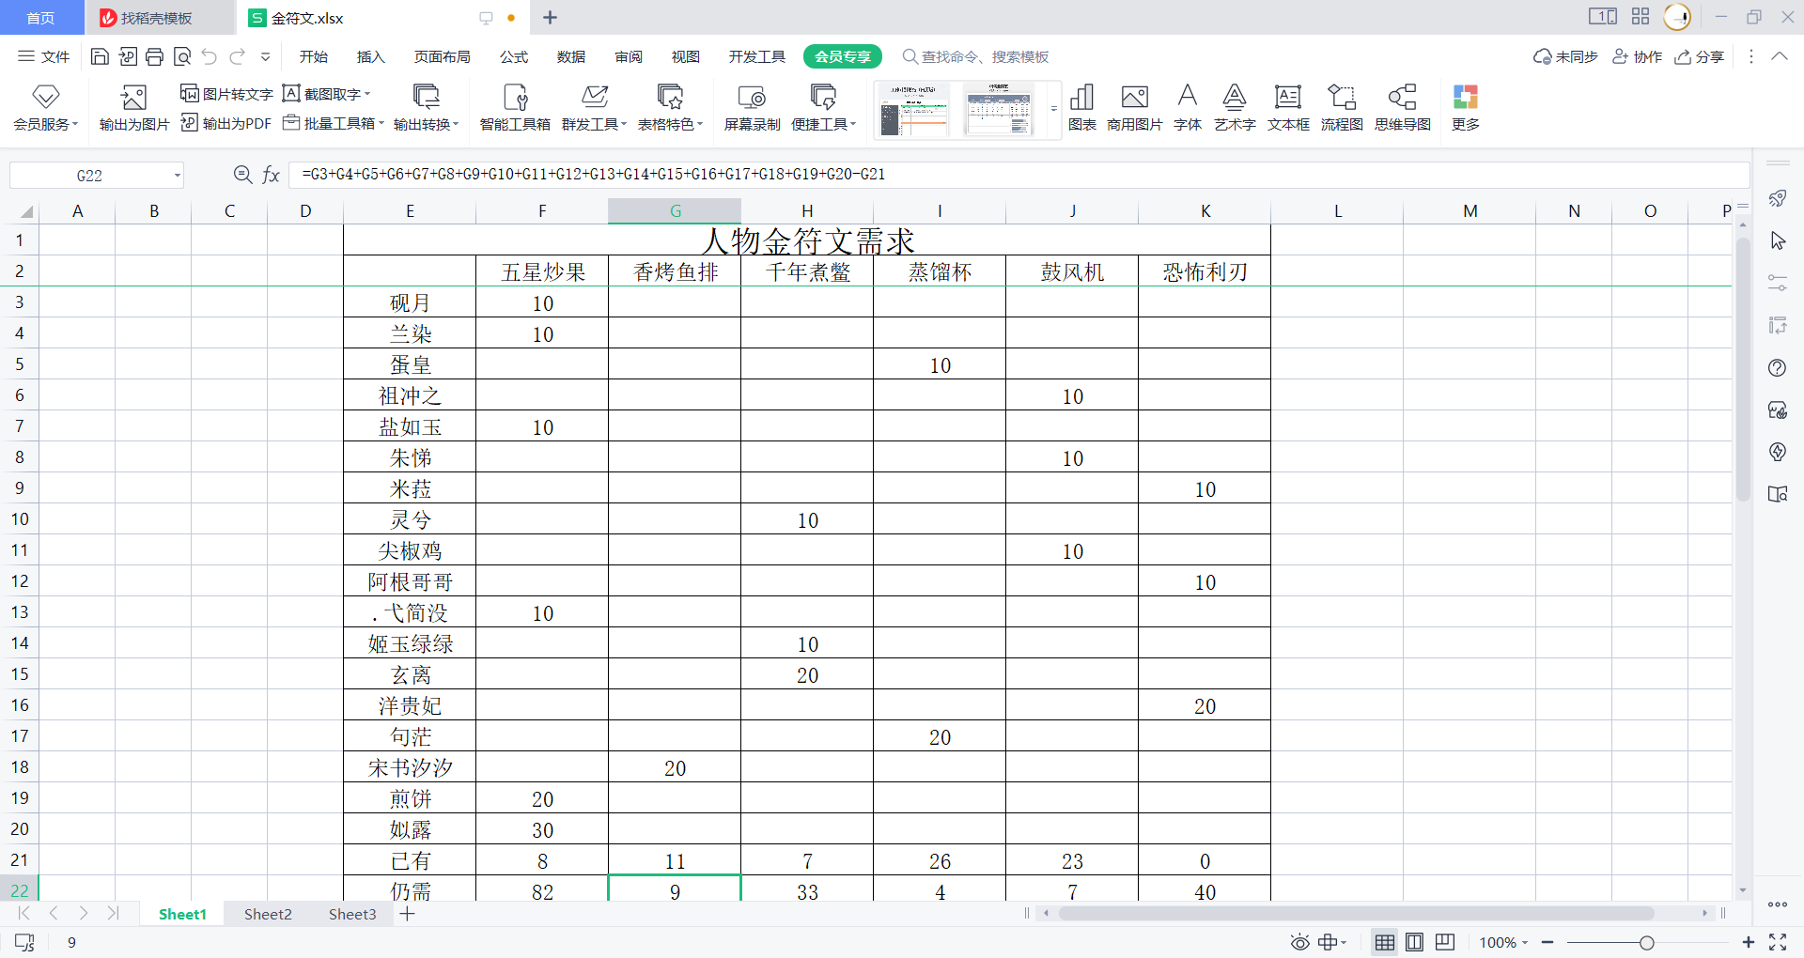The image size is (1804, 958).
Task: Click the fx insert function icon
Action: pos(272,175)
